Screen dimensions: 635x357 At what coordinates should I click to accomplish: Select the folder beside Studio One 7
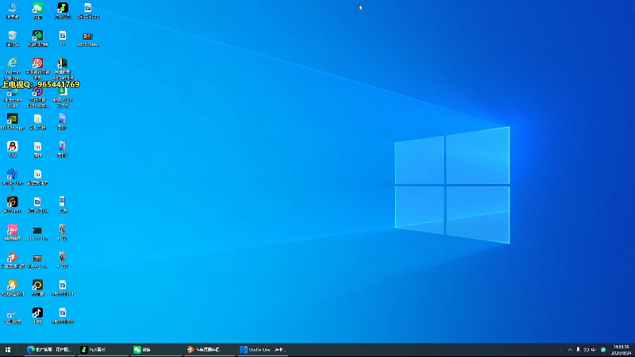(37, 177)
